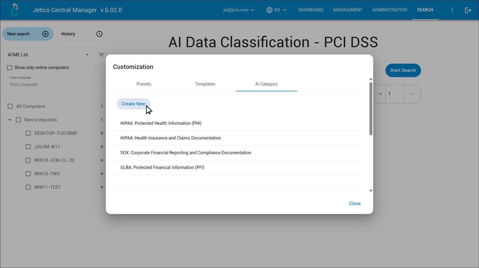Screen dimensions: 479x268
Task: Click the Jetico logo icon
Action: 14,10
